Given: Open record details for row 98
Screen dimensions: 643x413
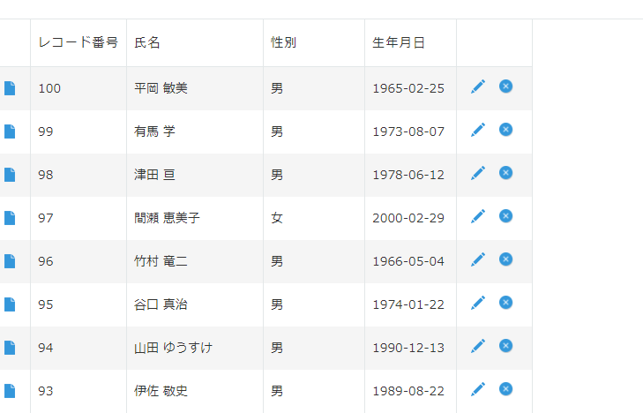Looking at the screenshot, I should coord(10,175).
